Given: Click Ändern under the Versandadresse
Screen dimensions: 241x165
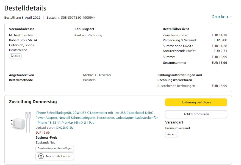Looking at the screenshot, I should click(15, 56).
